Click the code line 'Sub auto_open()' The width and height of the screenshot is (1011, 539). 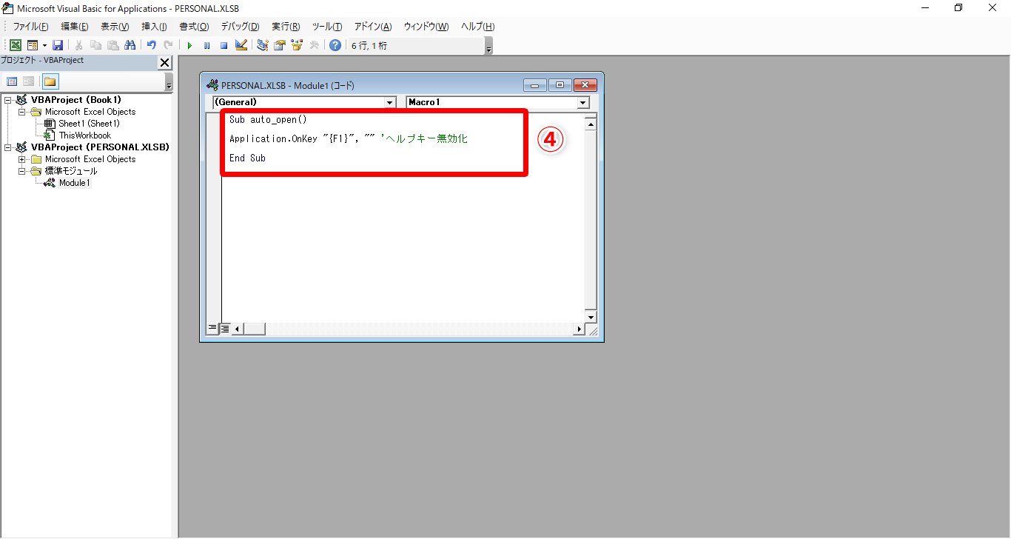268,119
